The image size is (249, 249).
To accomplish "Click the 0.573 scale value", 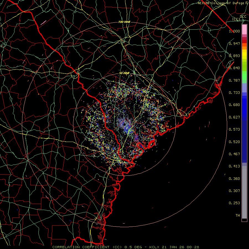I will pos(234,129).
